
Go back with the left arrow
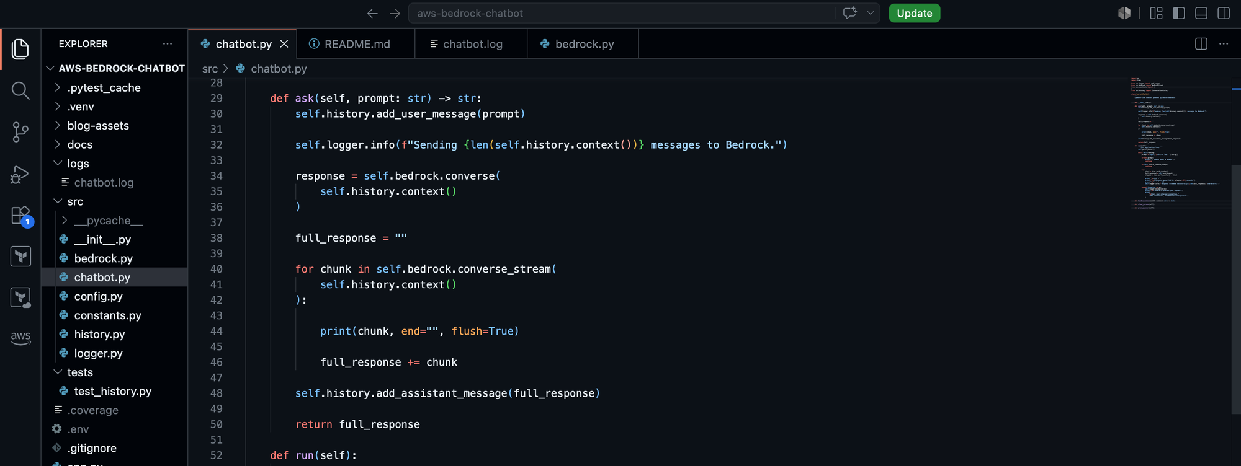click(x=372, y=13)
